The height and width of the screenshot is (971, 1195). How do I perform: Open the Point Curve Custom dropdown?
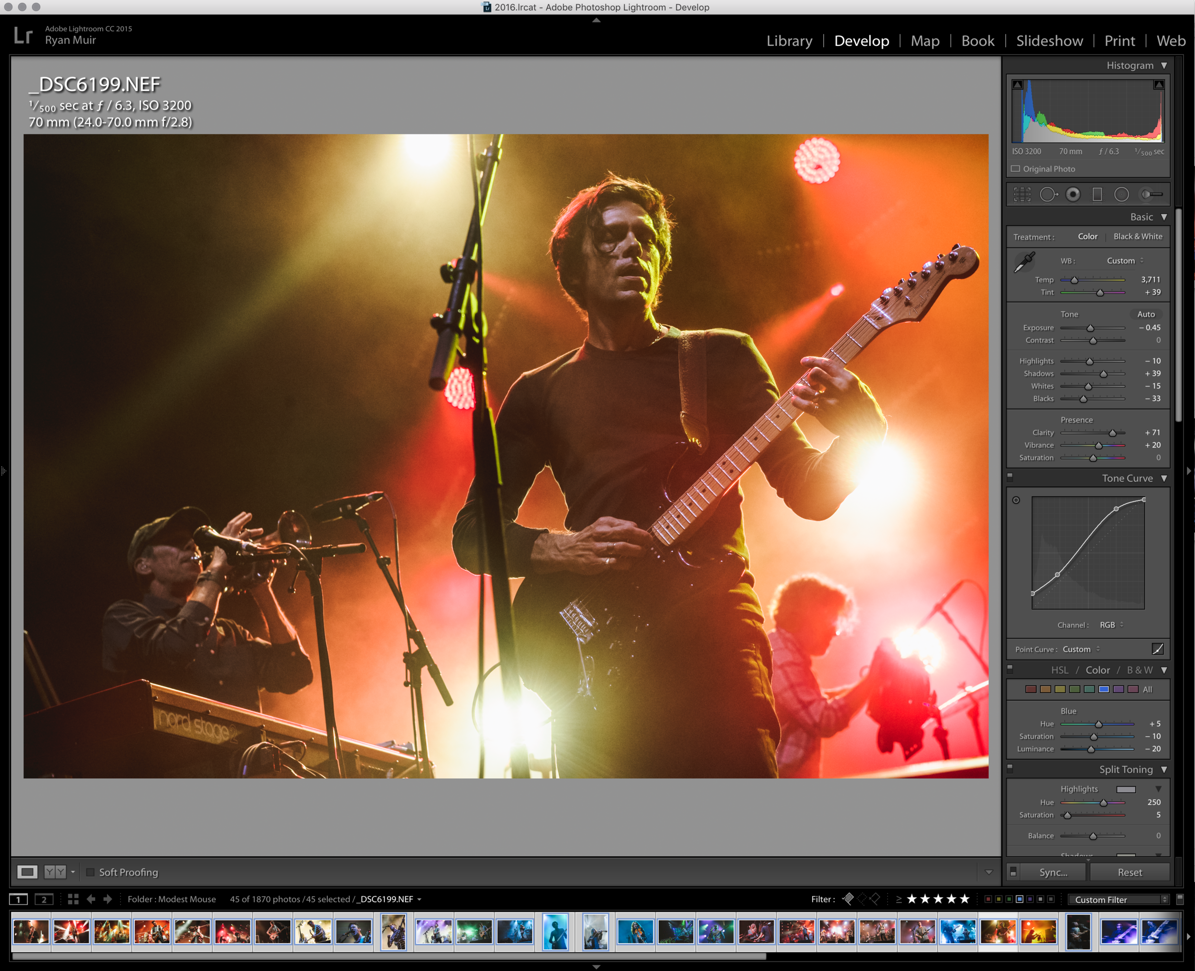click(1081, 649)
